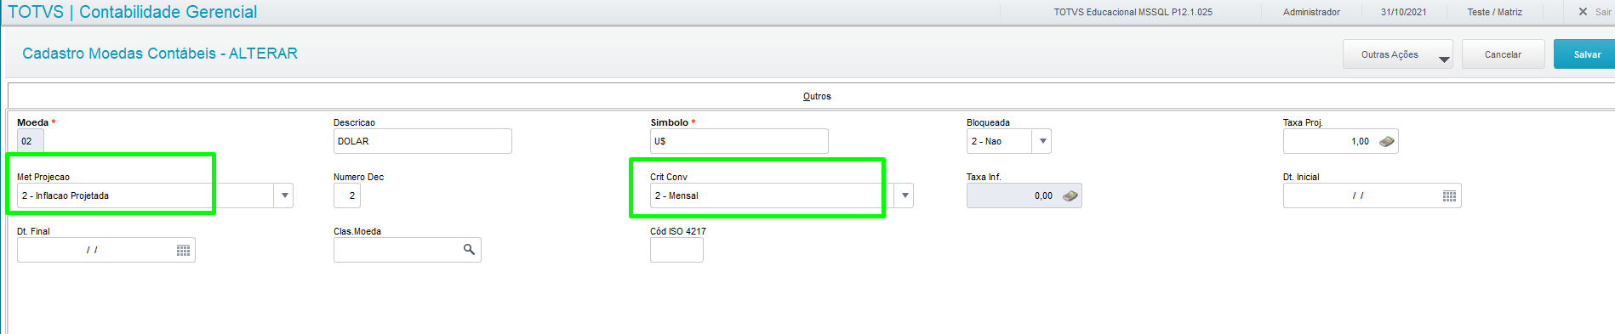Open the Clas.Moeda search magnifier

click(x=469, y=250)
